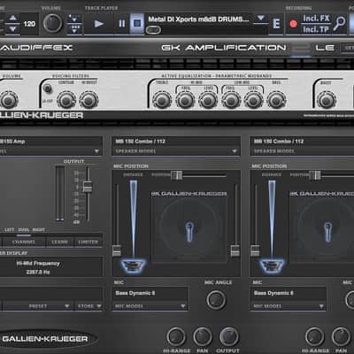
Task: Click the Output level fader handle
Action: click(88, 187)
